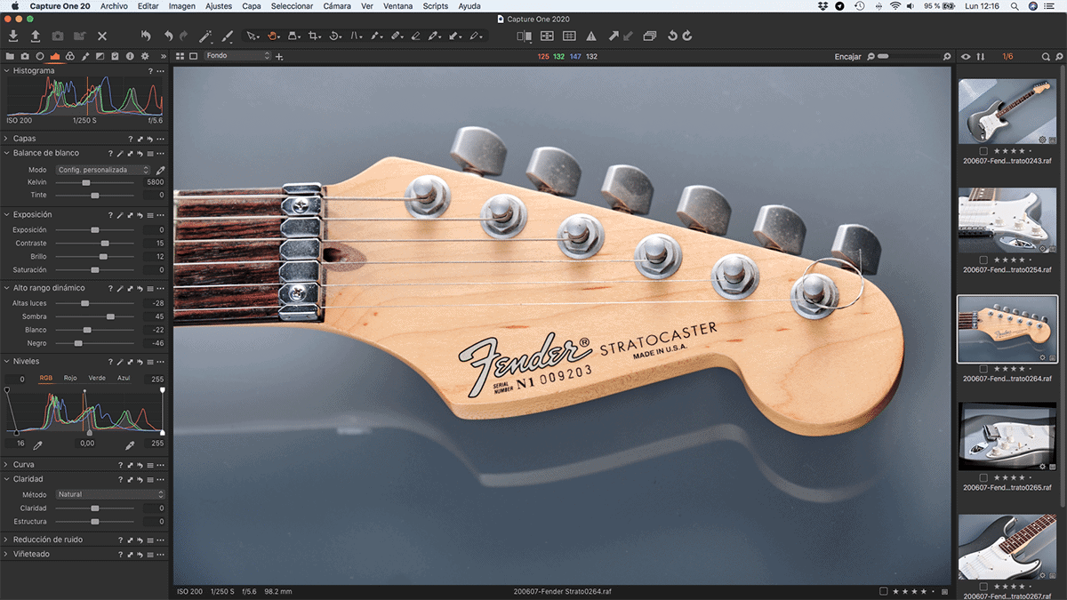Collapse the Exposición panel
The width and height of the screenshot is (1067, 600).
5,215
